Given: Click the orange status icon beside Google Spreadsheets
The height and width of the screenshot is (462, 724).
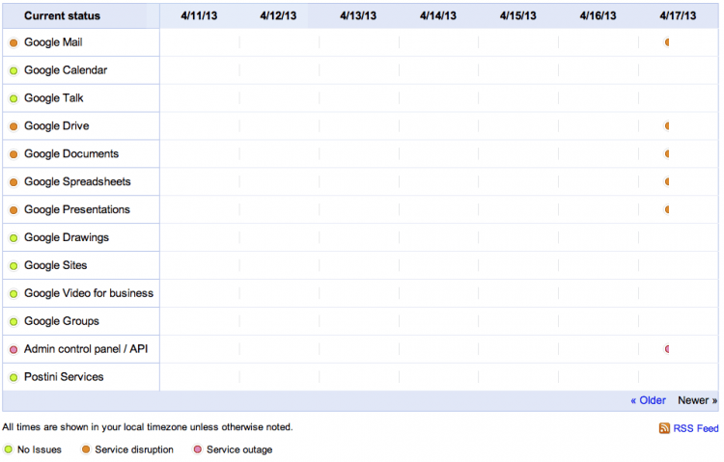Looking at the screenshot, I should [x=14, y=182].
